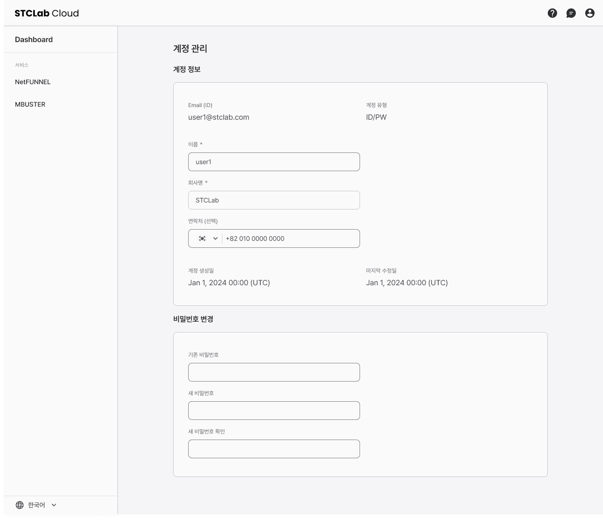This screenshot has width=603, height=520.
Task: Click the globe language icon
Action: 20,505
